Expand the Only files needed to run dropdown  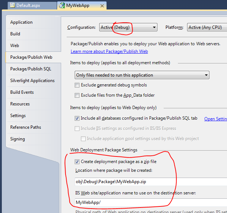142,75
